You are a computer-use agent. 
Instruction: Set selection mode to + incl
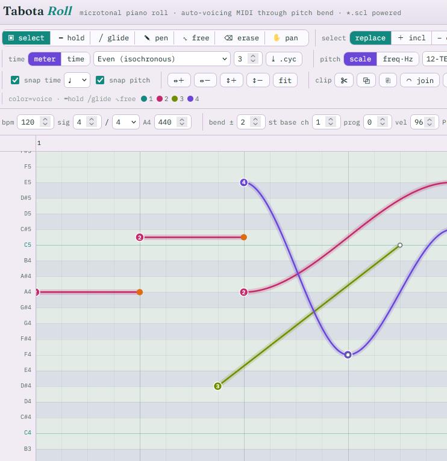pos(411,38)
